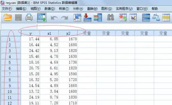
Task: Select row header 7
Action: pyautogui.click(x=11, y=74)
